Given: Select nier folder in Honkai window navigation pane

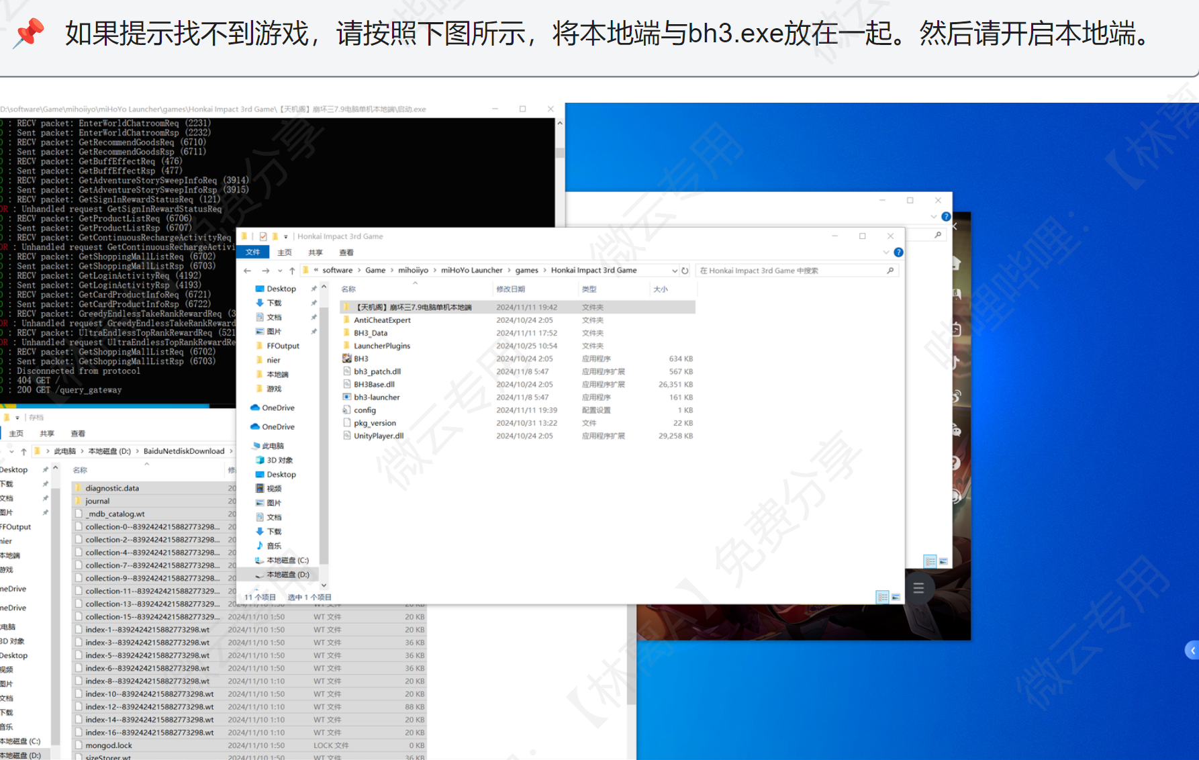Looking at the screenshot, I should click(273, 361).
